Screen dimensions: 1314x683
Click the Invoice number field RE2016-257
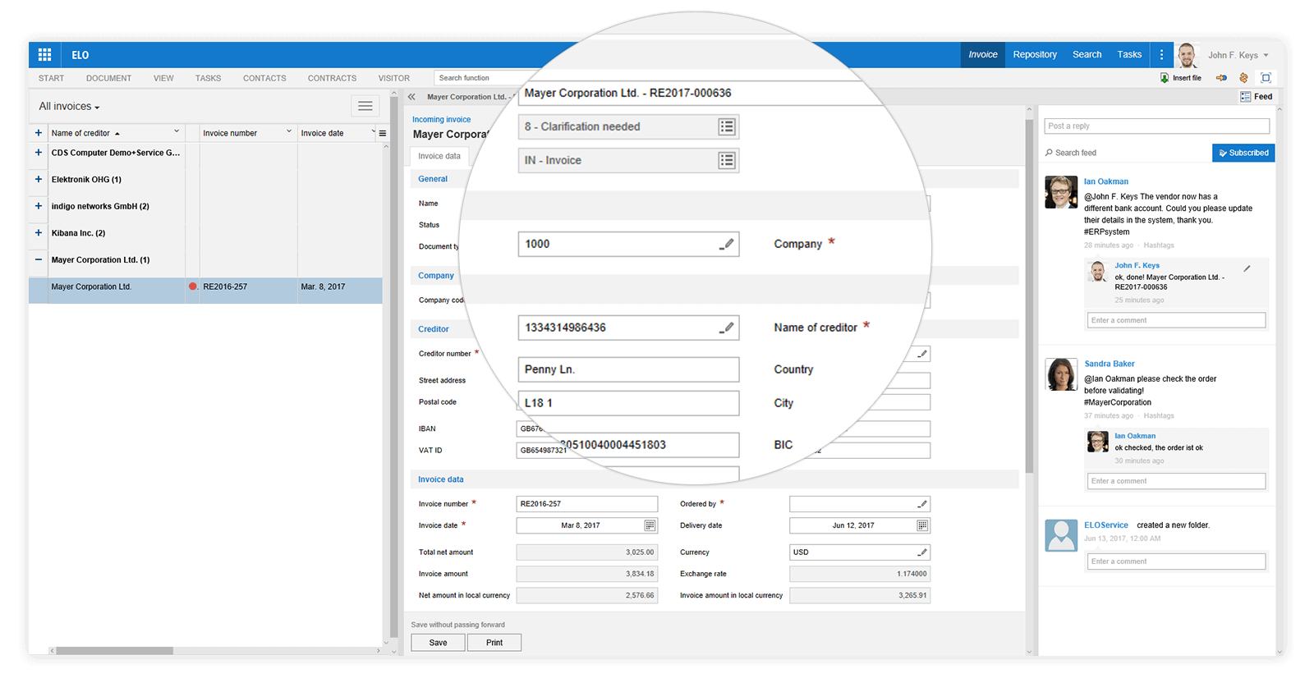pyautogui.click(x=586, y=504)
